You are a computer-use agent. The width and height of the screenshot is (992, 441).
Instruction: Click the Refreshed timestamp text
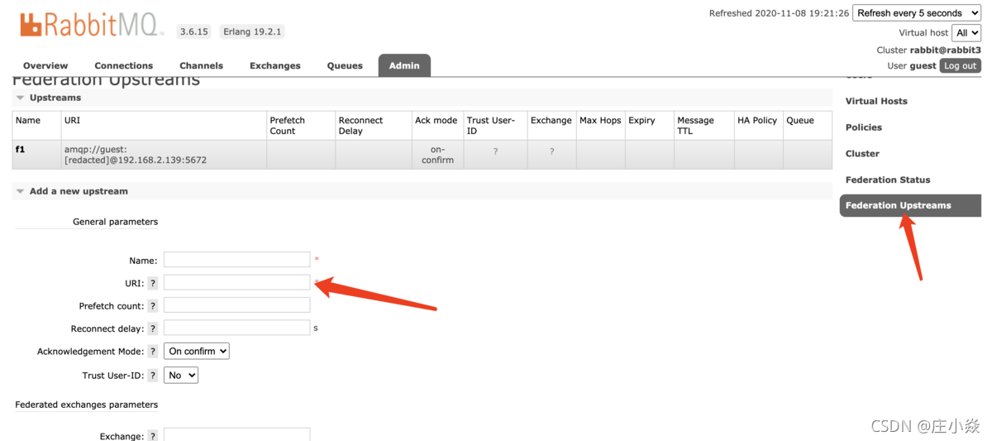point(779,13)
